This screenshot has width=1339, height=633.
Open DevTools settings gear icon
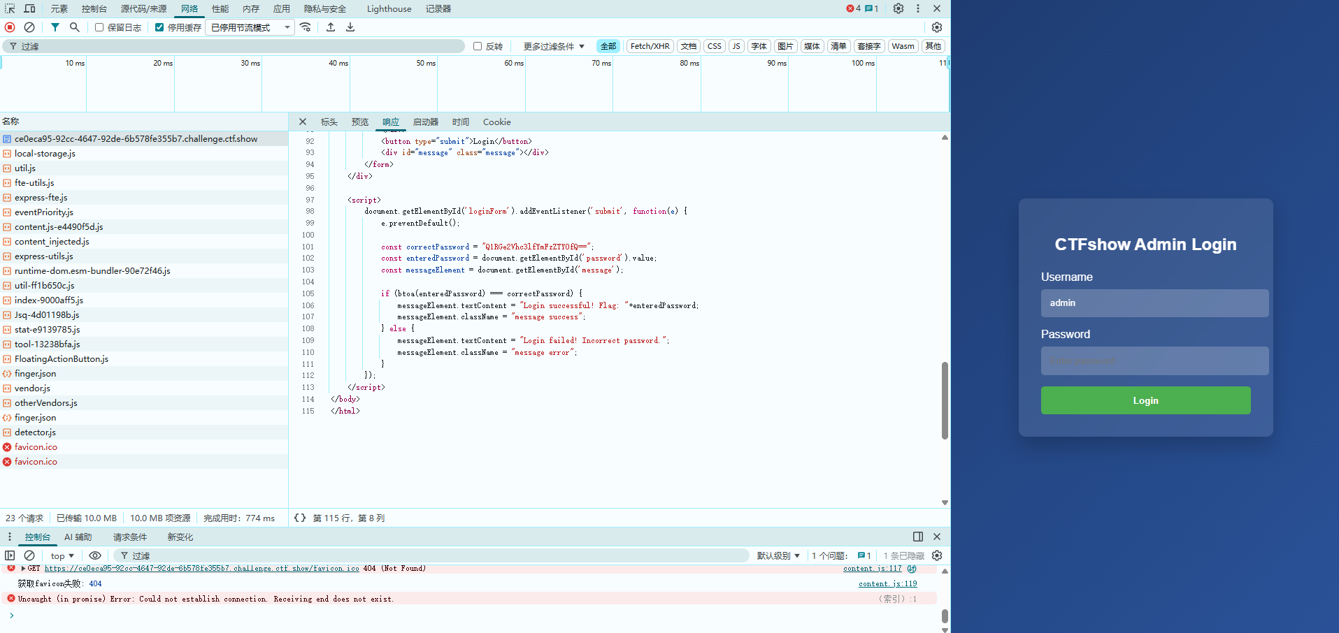pos(898,8)
